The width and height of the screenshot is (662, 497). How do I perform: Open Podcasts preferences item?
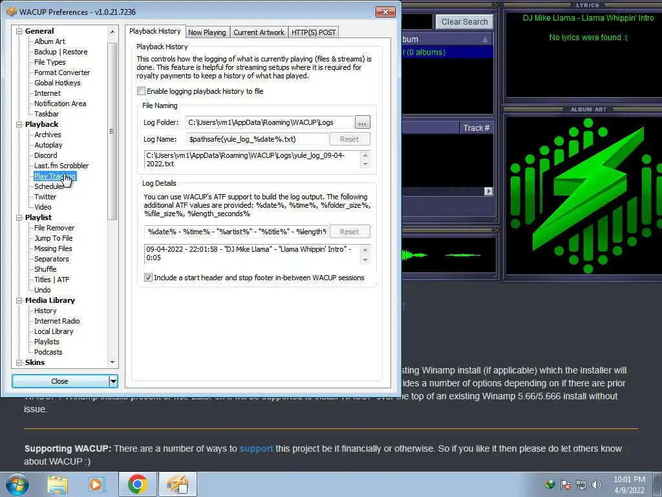(x=48, y=352)
